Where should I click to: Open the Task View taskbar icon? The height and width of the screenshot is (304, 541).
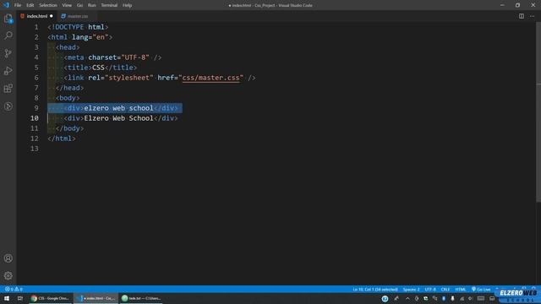click(20, 298)
